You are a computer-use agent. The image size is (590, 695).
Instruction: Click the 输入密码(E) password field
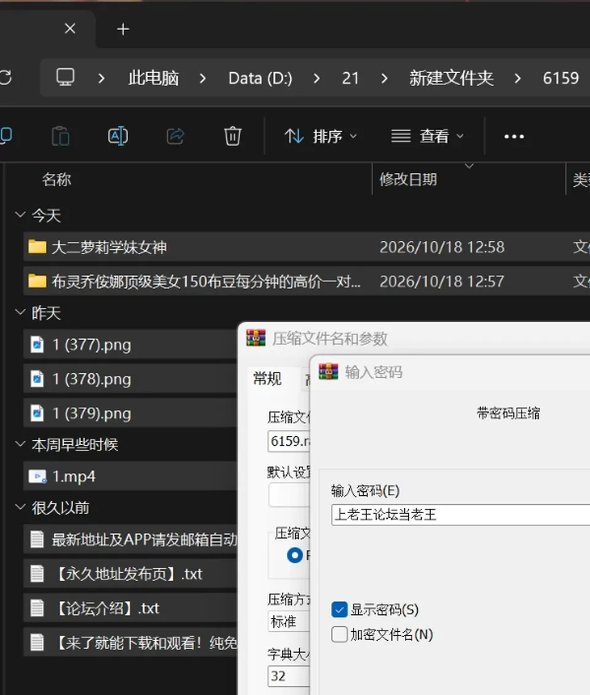461,515
